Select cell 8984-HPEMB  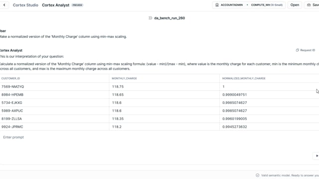(12, 95)
